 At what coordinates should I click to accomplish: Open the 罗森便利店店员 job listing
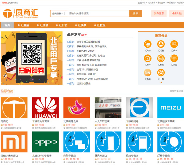92,46
